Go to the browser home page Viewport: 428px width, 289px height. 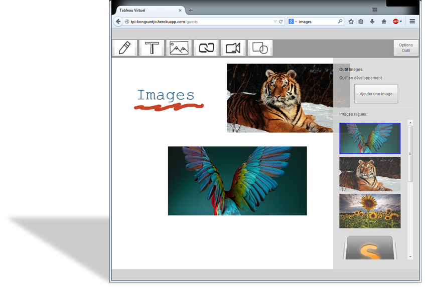[x=384, y=22]
